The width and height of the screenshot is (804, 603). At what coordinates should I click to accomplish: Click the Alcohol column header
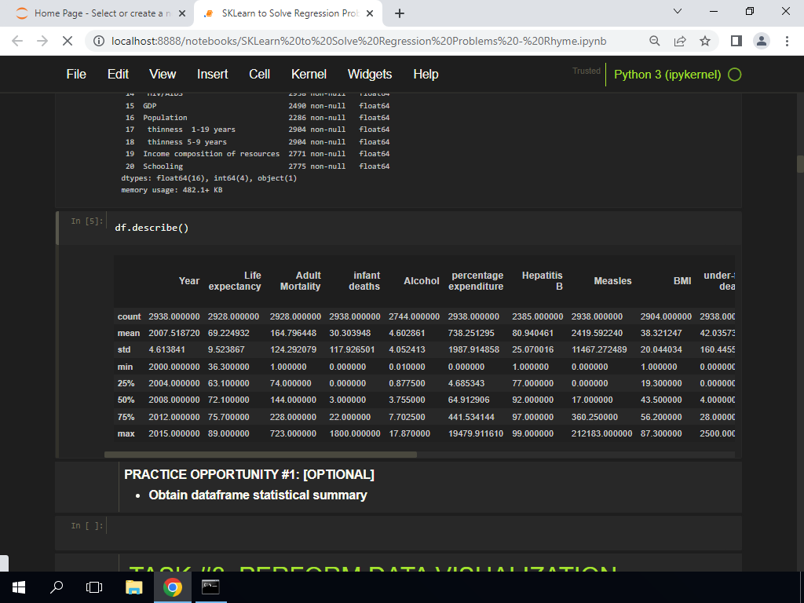coord(422,281)
